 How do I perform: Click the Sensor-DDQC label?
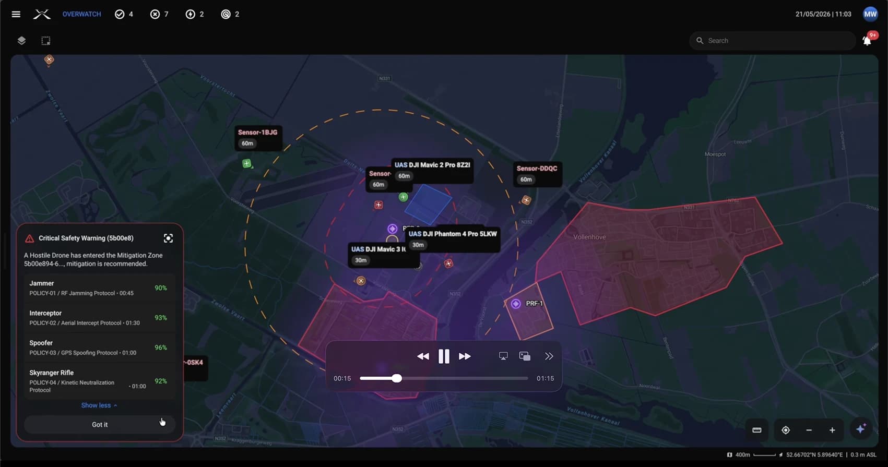(x=537, y=174)
